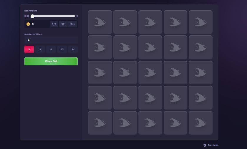Select 1 mine preset
This screenshot has height=149, width=247.
click(x=29, y=49)
